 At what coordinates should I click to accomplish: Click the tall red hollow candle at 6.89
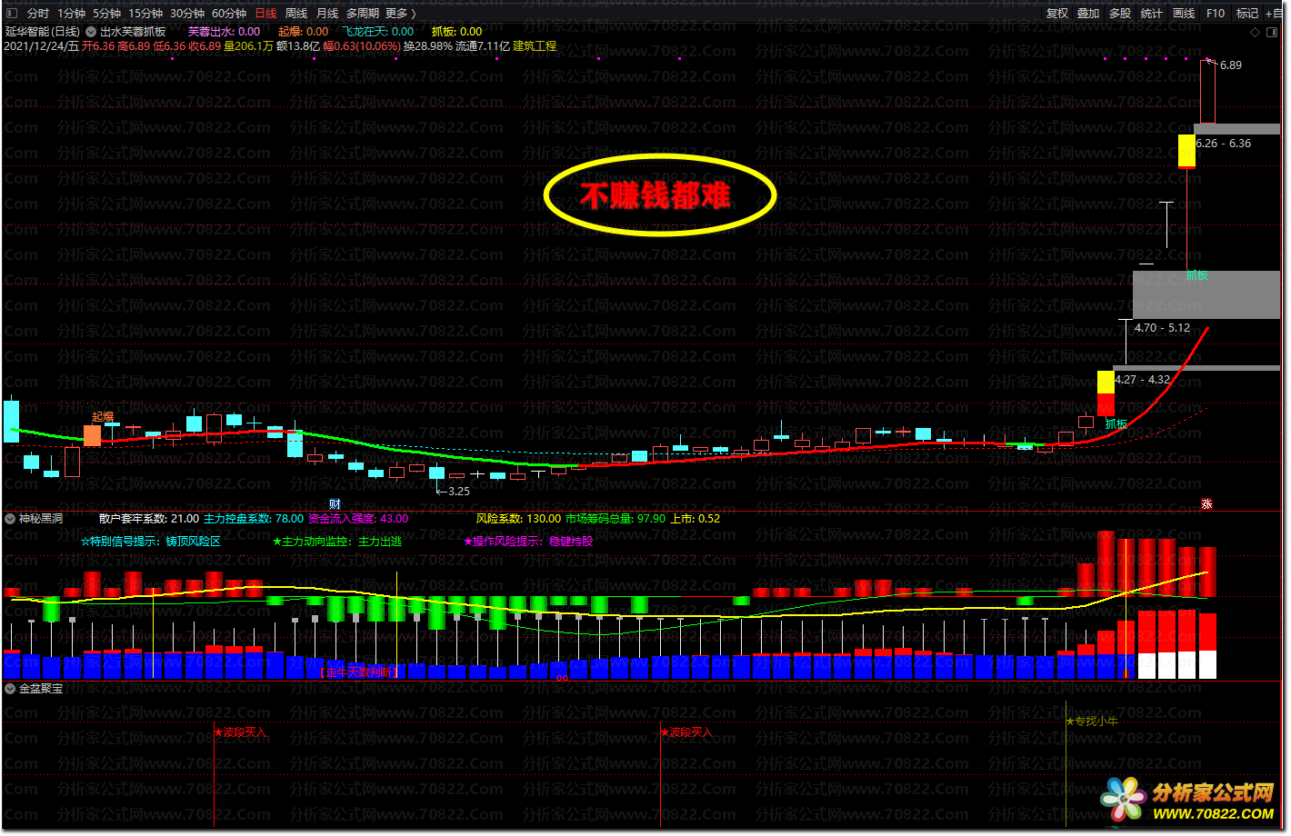(1207, 93)
